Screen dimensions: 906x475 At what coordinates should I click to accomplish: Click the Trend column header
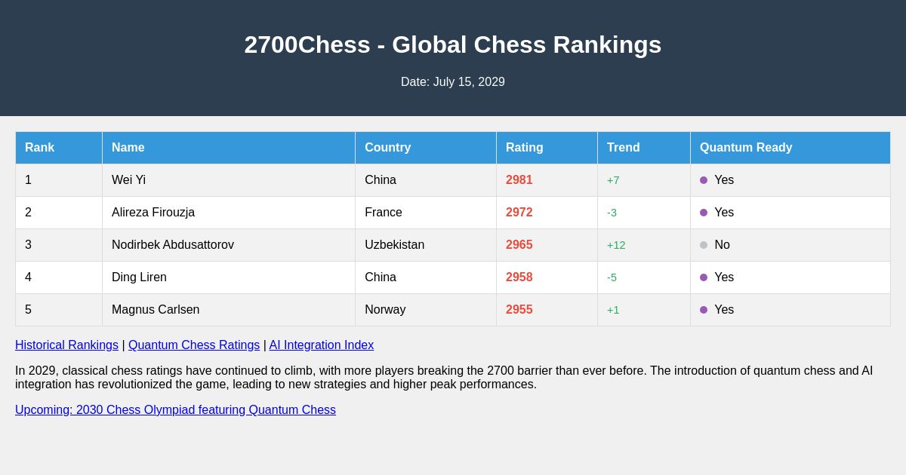(x=623, y=148)
